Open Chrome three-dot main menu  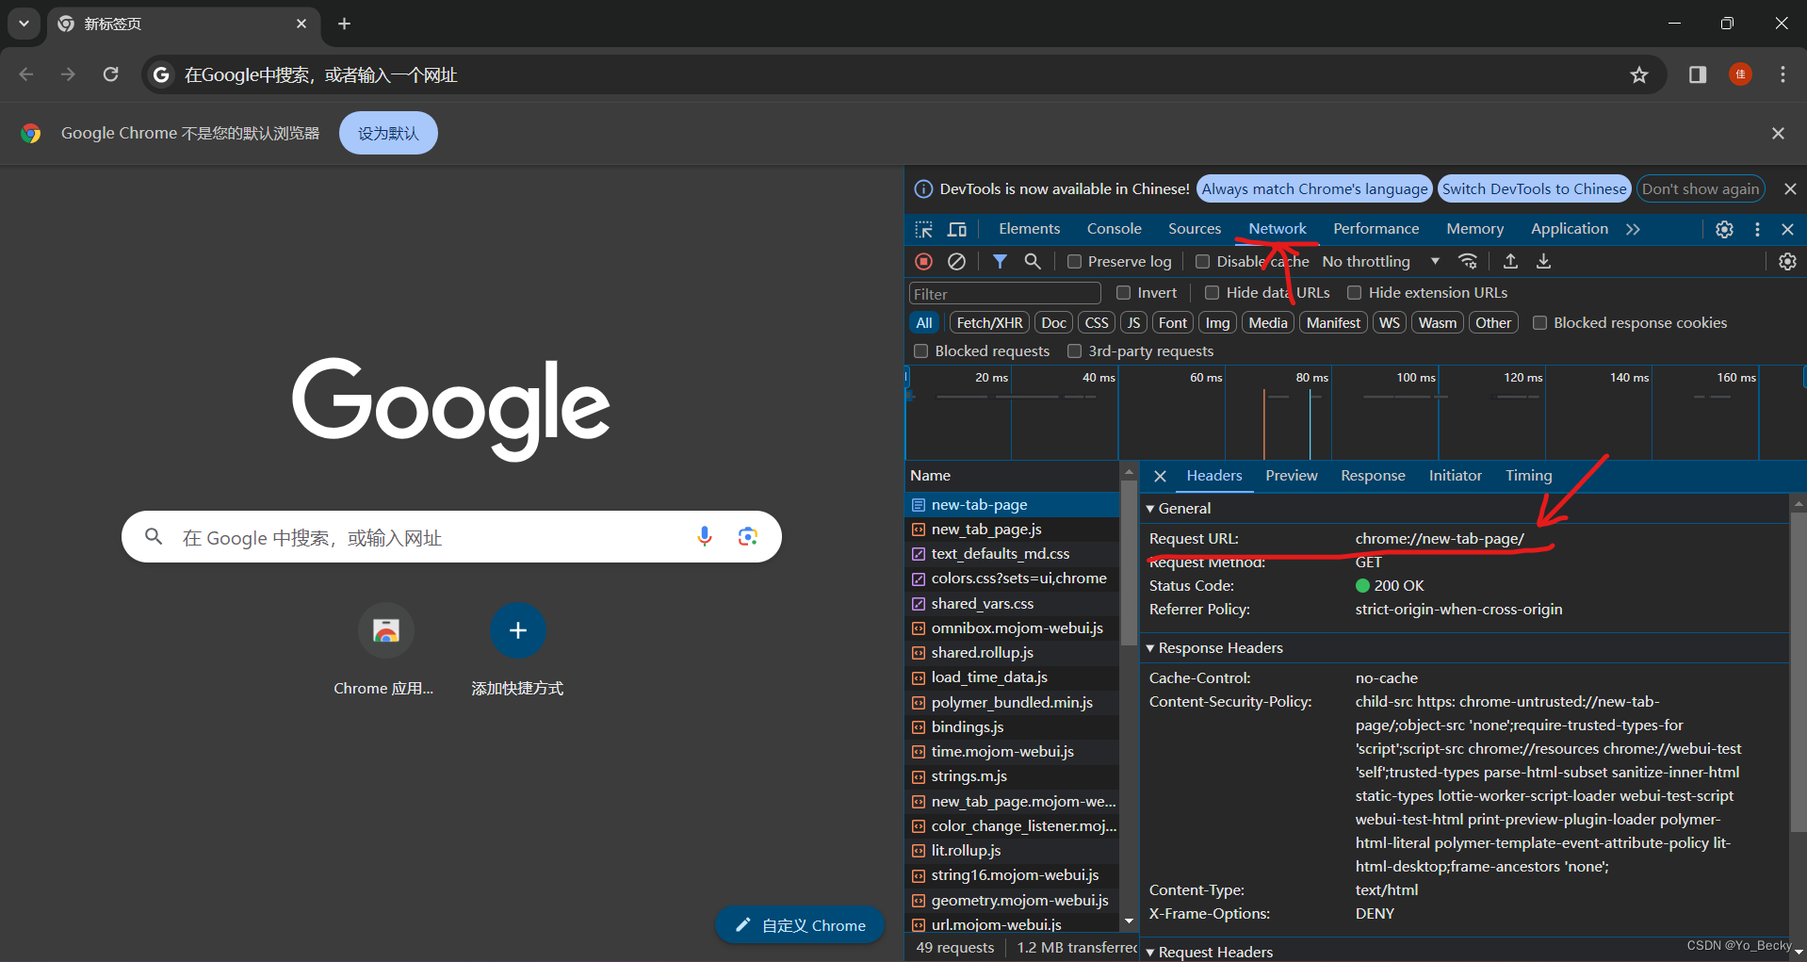pyautogui.click(x=1783, y=74)
